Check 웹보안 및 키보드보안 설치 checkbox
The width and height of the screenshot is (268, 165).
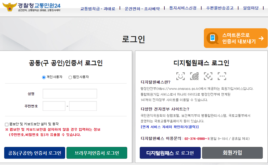coord(7,124)
